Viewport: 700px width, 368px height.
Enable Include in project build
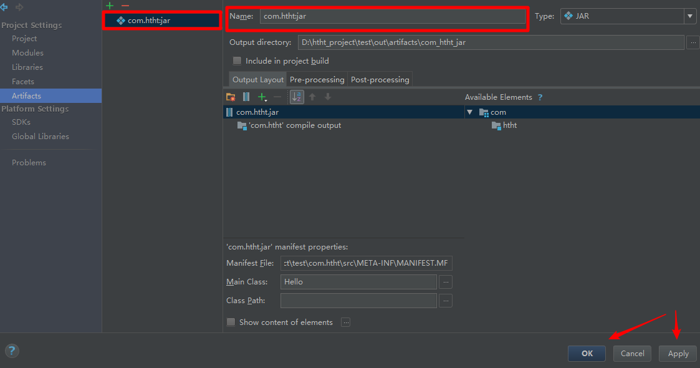click(237, 61)
